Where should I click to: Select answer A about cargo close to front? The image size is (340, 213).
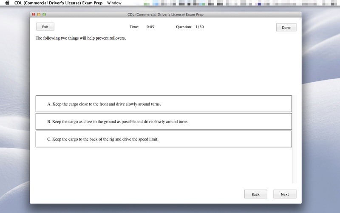click(164, 104)
